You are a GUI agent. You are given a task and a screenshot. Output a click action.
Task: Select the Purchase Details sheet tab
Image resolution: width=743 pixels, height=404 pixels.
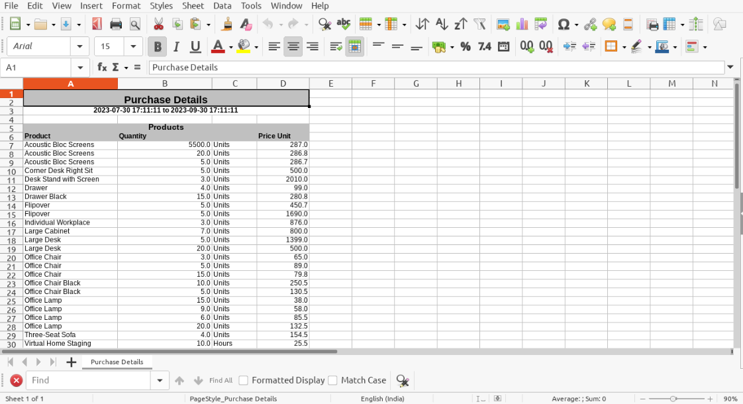pos(117,362)
